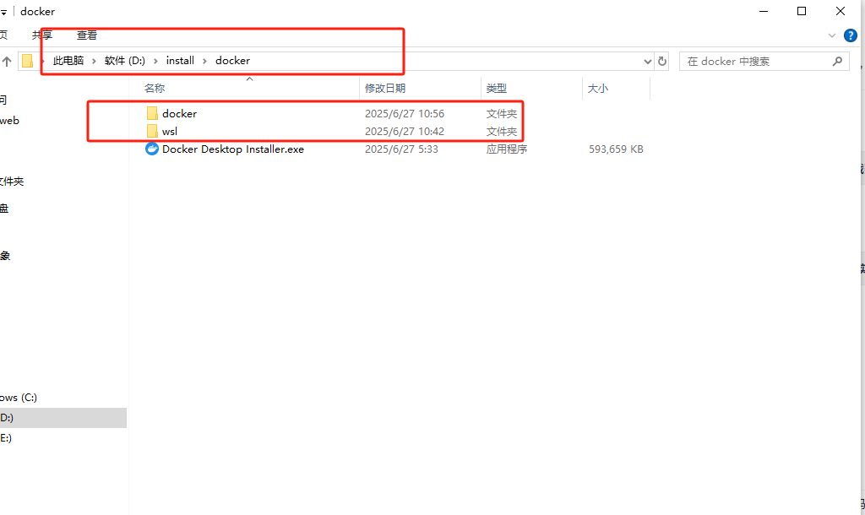Click docker segment in the breadcrumb
The width and height of the screenshot is (865, 515).
(232, 61)
